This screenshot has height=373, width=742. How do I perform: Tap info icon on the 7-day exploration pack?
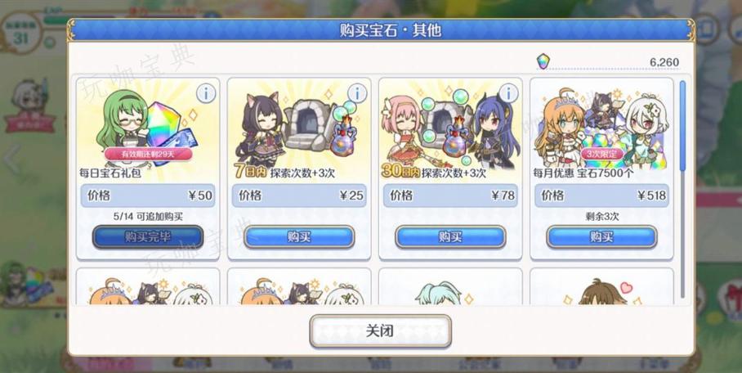(x=357, y=94)
